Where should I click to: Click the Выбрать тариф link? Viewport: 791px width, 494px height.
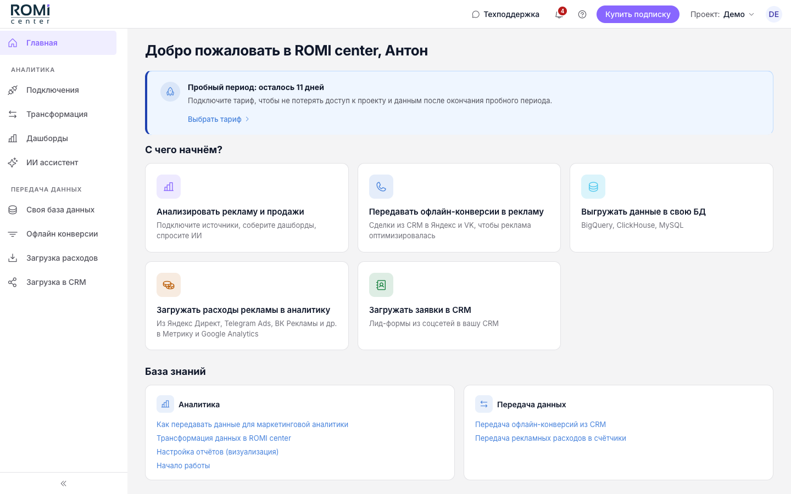[x=219, y=119]
